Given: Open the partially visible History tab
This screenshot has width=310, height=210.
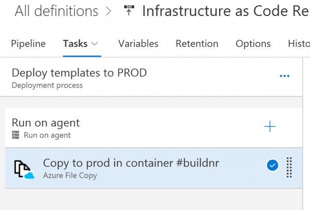Looking at the screenshot, I should click(299, 44).
